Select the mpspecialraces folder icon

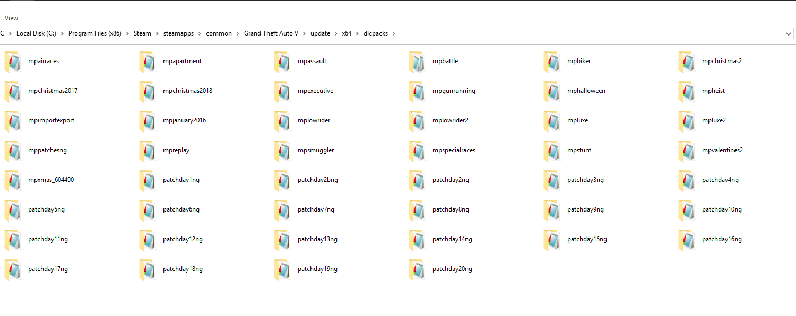(417, 151)
